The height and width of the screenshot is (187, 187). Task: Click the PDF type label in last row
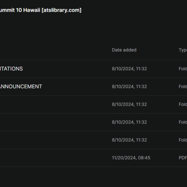pyautogui.click(x=183, y=158)
